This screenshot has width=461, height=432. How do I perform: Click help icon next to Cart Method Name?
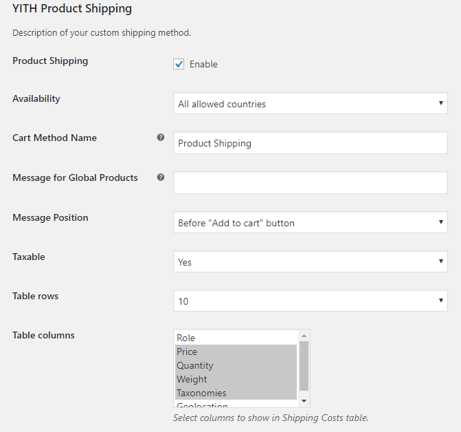(x=161, y=138)
